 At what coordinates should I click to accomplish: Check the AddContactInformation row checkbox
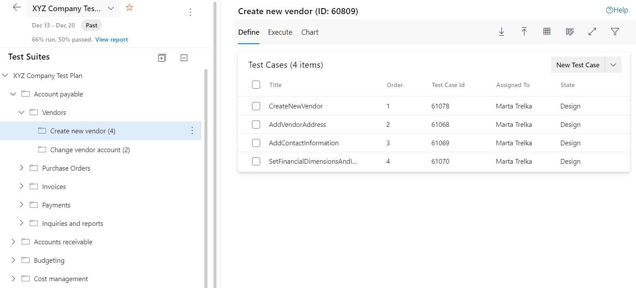tap(256, 143)
